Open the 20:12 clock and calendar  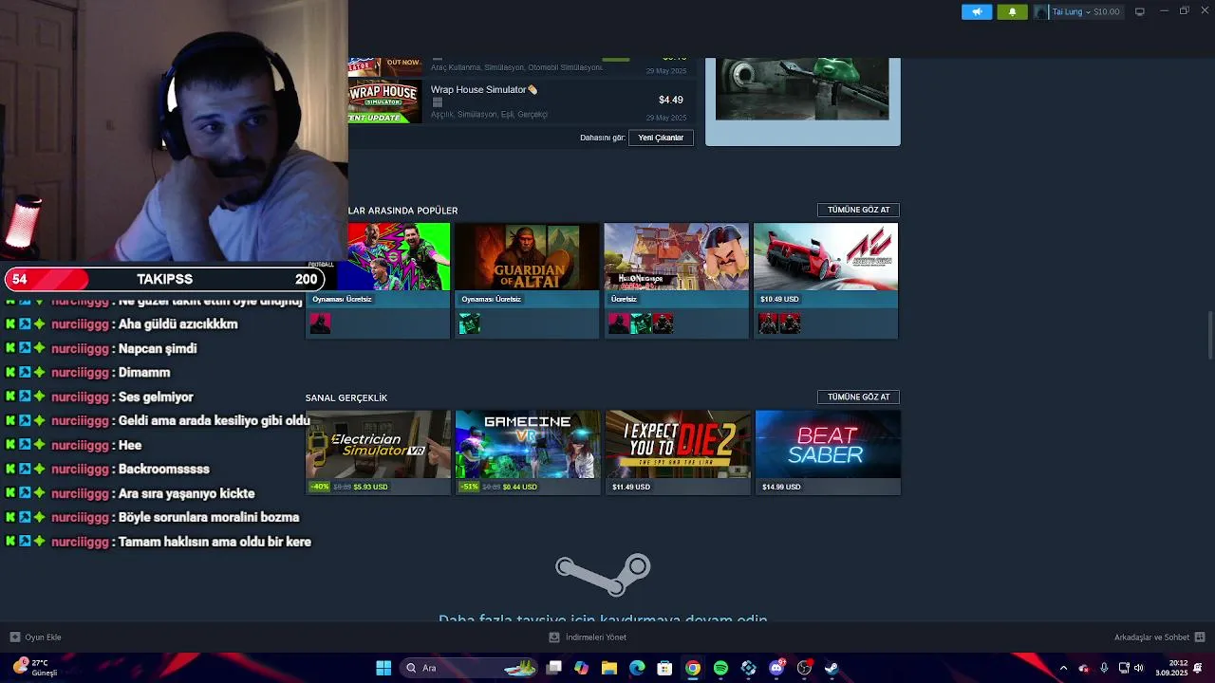point(1170,668)
